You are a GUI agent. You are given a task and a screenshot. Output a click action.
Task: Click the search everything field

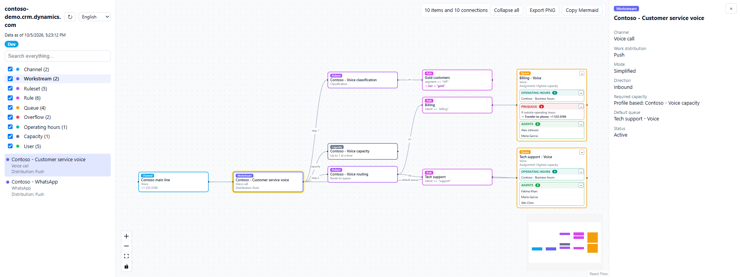58,56
